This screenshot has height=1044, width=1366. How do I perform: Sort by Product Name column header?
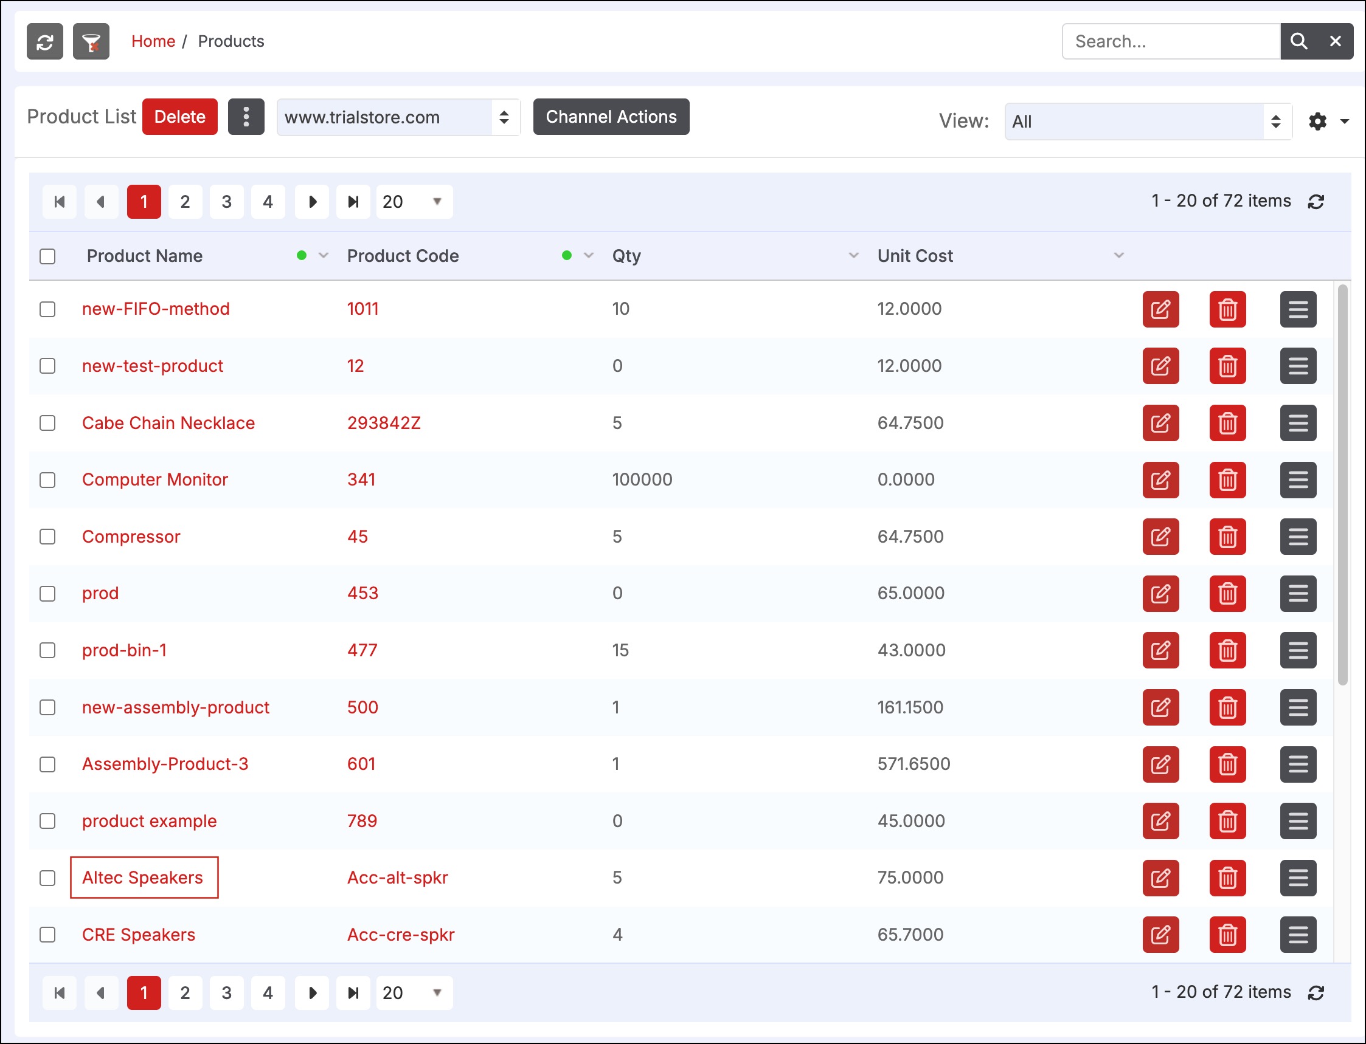pyautogui.click(x=145, y=256)
